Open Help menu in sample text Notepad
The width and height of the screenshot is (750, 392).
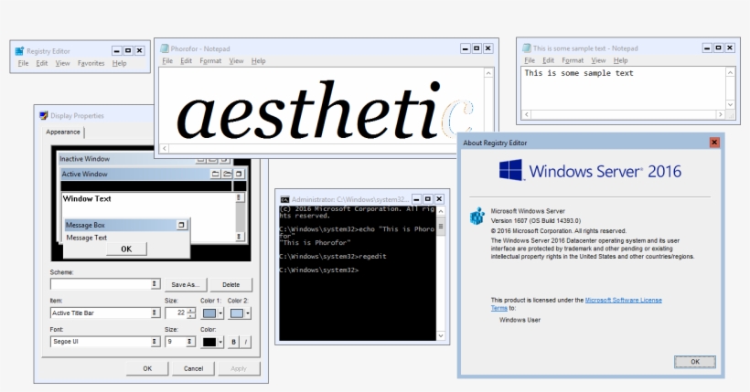coord(620,60)
